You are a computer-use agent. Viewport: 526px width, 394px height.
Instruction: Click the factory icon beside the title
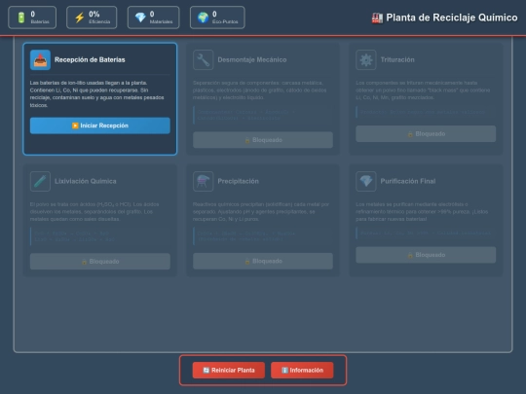[x=377, y=18]
